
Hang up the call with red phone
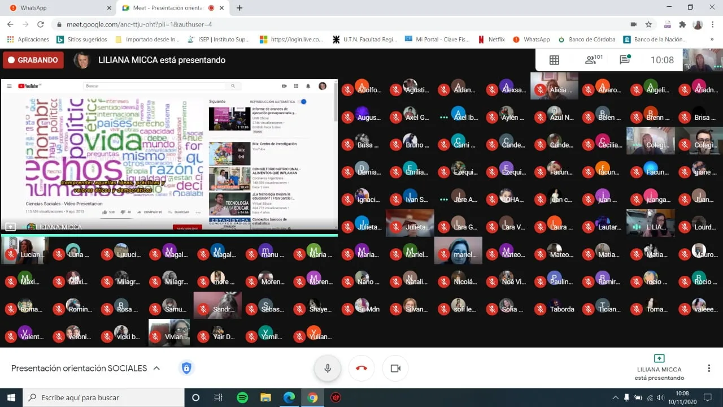click(361, 368)
